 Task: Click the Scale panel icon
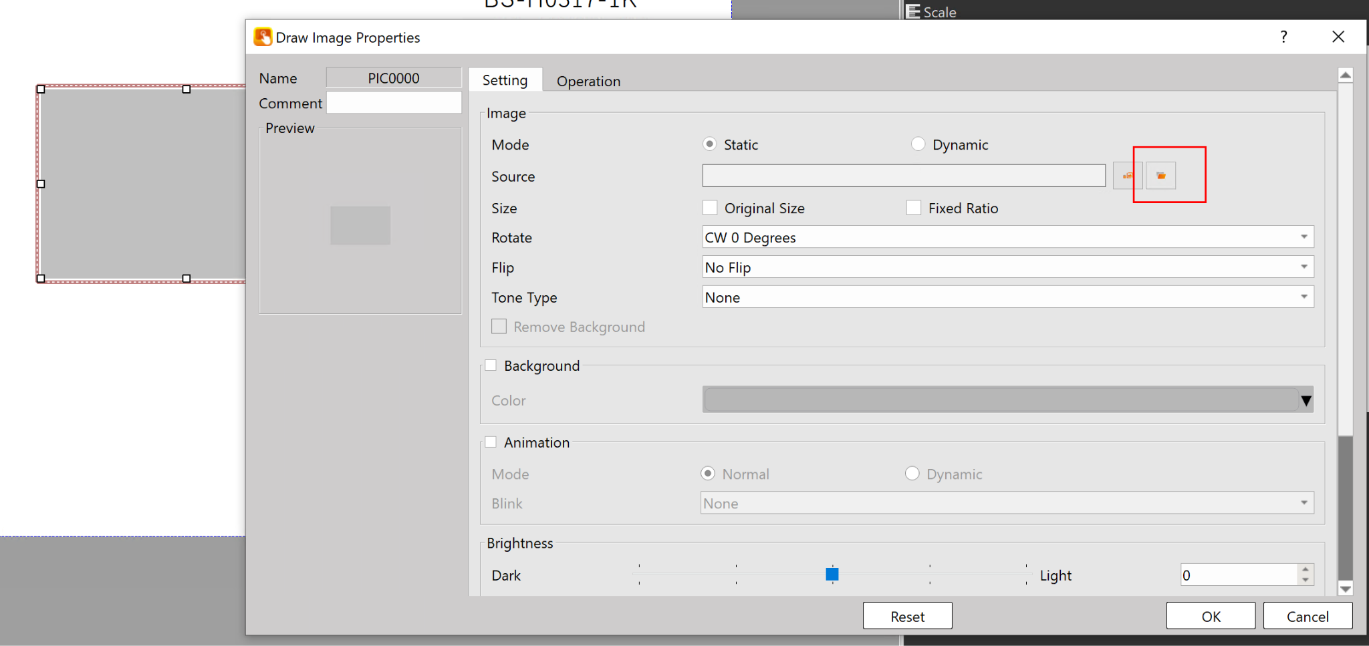pyautogui.click(x=913, y=11)
